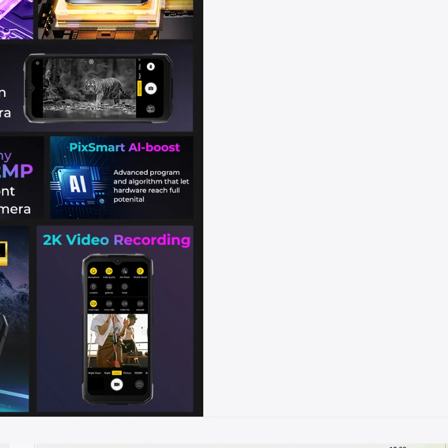Tap the gridlines icon on the phone
Screen dimensions: 448x448
pos(109,287)
